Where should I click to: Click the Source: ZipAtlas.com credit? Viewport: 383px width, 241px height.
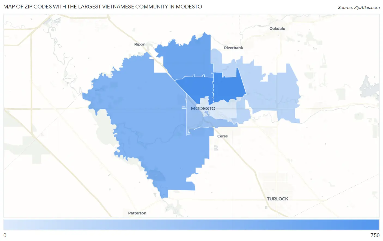(x=359, y=8)
